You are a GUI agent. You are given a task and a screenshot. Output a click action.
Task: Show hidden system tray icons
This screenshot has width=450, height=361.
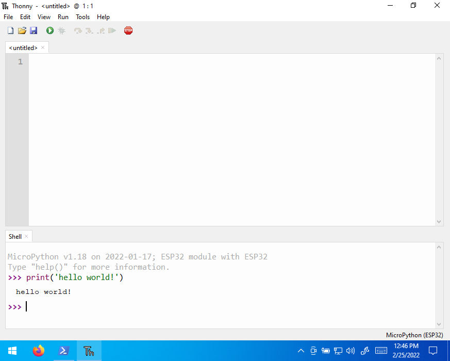[x=301, y=351]
